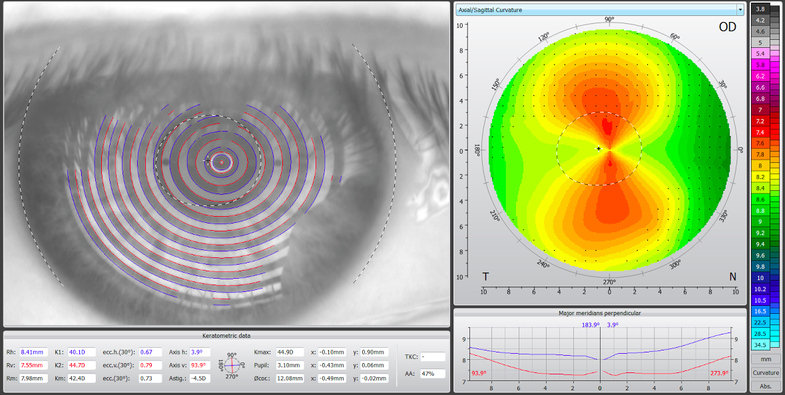785x395 pixels.
Task: Click the Rm field showing 7.98mm
Action: pos(34,378)
